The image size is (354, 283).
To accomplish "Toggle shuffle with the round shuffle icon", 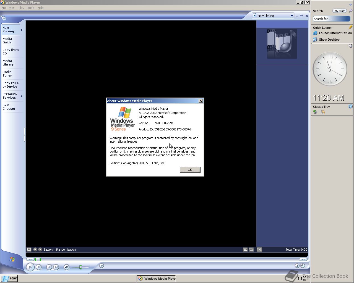I will [101, 266].
